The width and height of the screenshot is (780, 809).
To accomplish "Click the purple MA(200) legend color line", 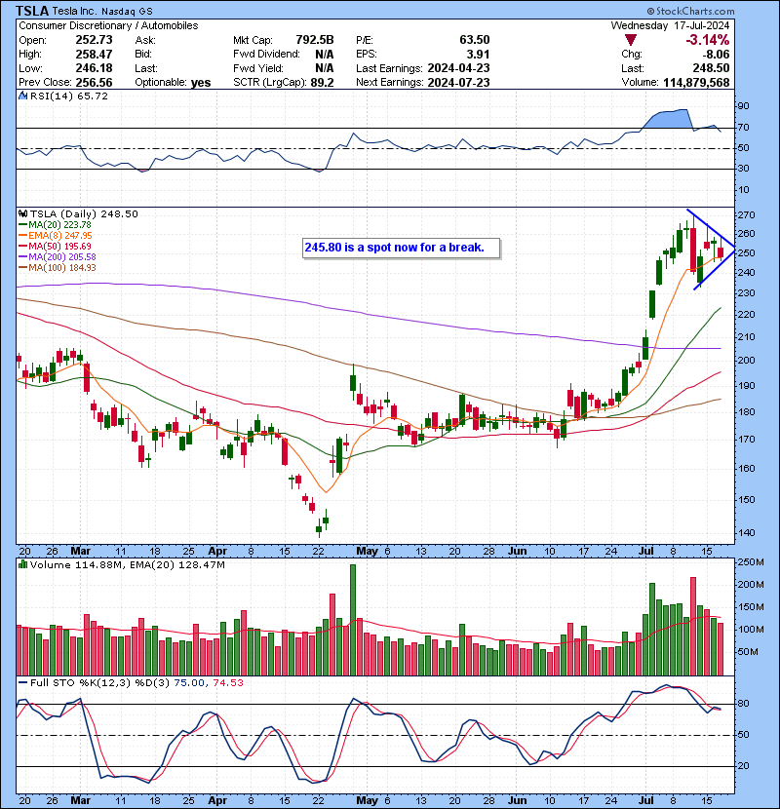I will [x=23, y=257].
